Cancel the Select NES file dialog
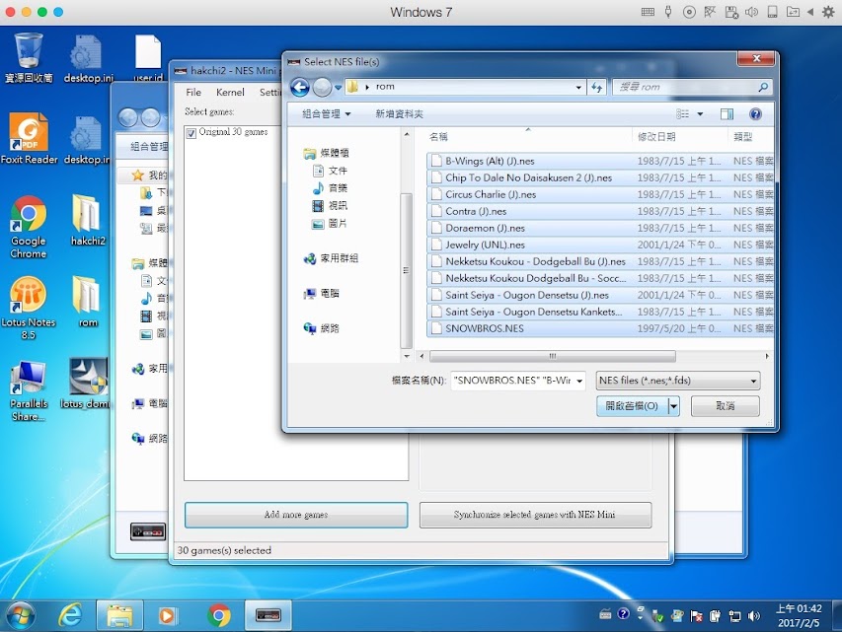The width and height of the screenshot is (842, 632). (725, 406)
